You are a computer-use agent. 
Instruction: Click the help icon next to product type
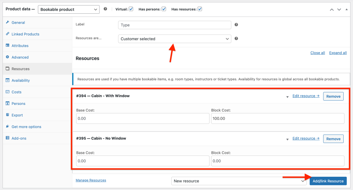[x=105, y=9]
